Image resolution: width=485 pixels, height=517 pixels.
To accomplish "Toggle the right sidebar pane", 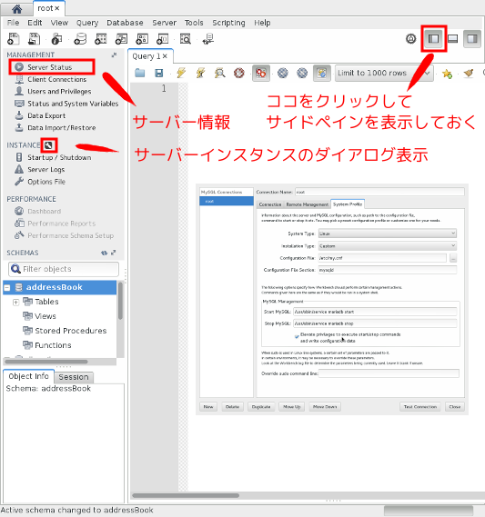I will (x=472, y=39).
